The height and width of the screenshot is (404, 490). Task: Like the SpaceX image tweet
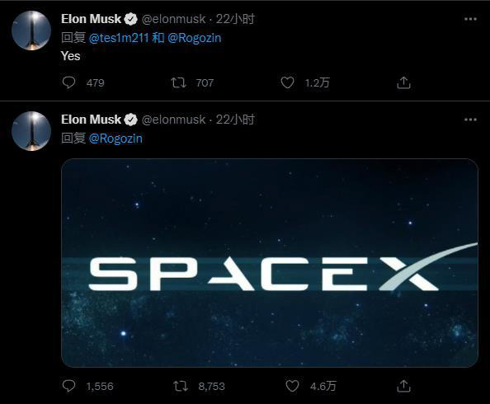click(x=292, y=386)
